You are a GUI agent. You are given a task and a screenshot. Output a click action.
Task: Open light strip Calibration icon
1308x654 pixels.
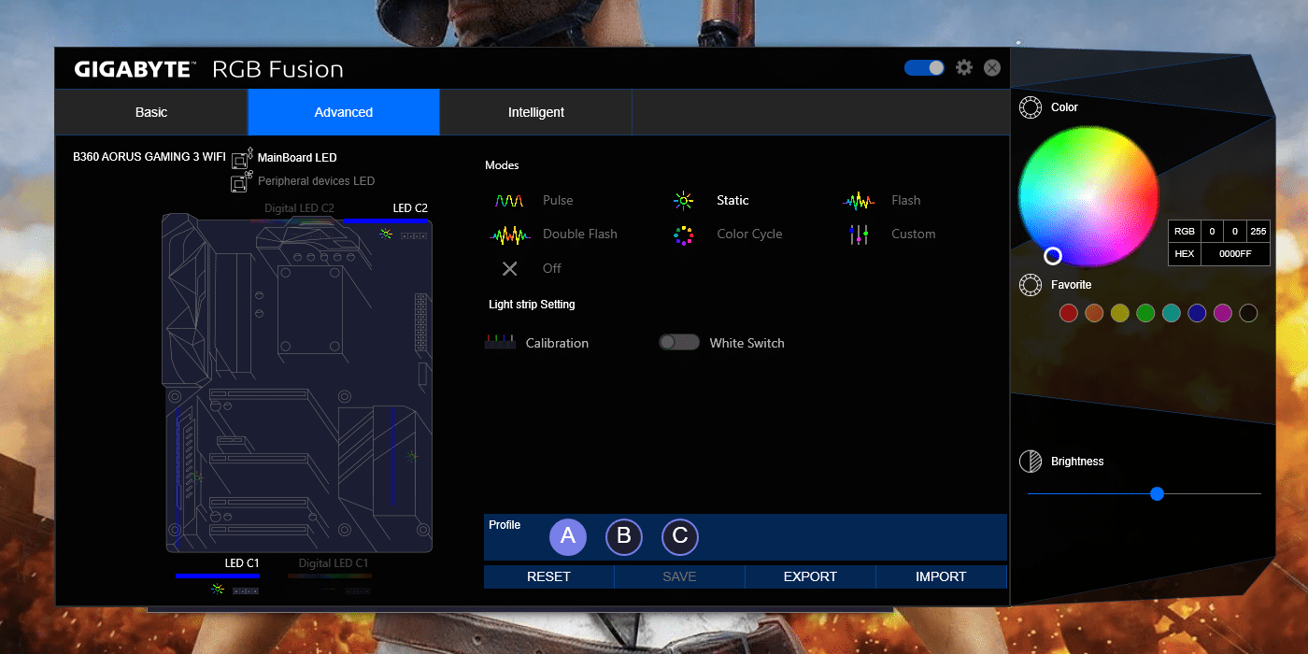coord(500,343)
